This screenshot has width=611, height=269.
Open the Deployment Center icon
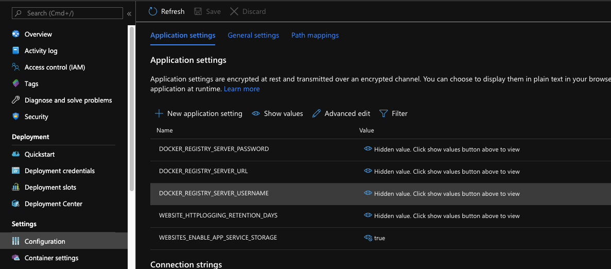15,204
